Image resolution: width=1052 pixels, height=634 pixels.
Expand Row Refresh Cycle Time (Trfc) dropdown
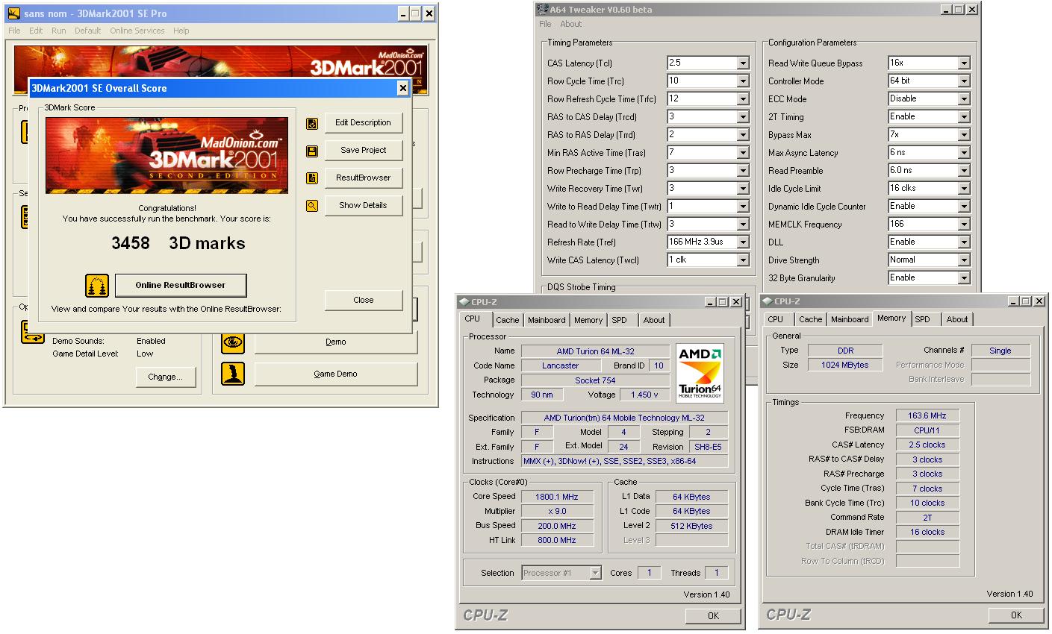coord(743,99)
